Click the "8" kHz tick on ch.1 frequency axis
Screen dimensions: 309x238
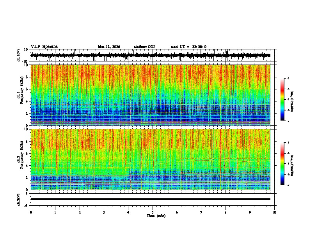27,77
